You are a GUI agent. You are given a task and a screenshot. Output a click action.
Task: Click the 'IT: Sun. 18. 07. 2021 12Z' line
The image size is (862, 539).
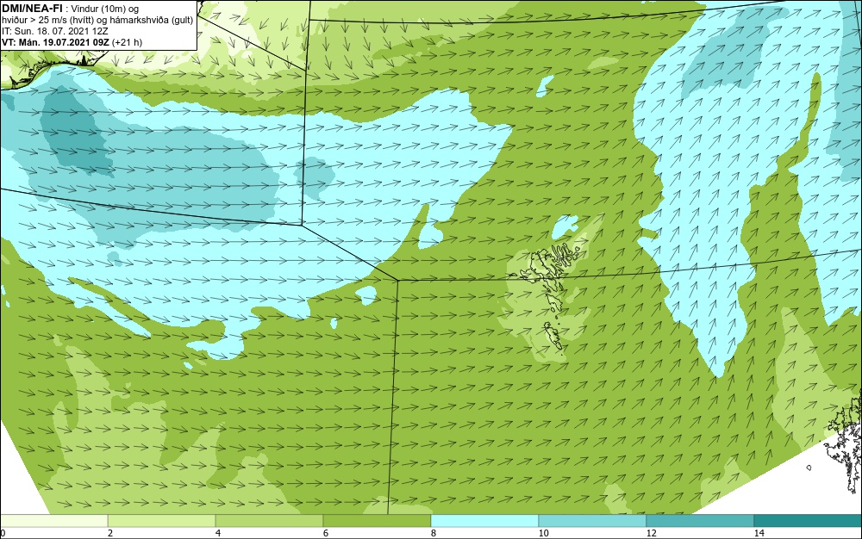pyautogui.click(x=55, y=31)
